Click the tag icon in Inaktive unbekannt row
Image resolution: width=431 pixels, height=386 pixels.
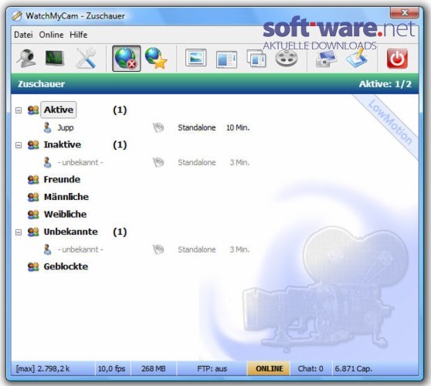tap(158, 162)
